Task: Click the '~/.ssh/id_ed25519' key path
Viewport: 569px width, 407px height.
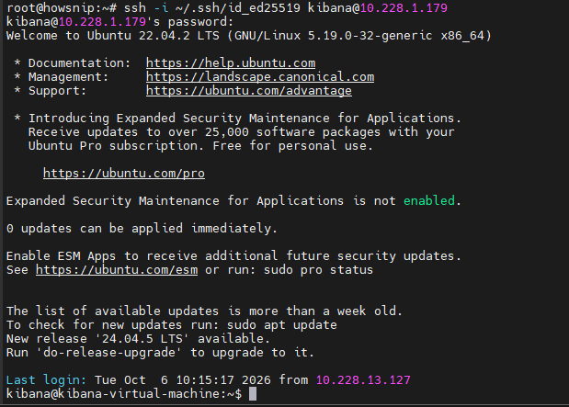Action: tap(238, 8)
